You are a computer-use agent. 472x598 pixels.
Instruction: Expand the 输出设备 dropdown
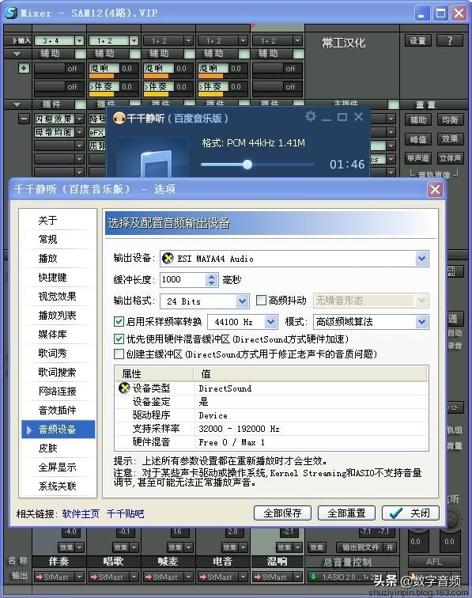421,259
